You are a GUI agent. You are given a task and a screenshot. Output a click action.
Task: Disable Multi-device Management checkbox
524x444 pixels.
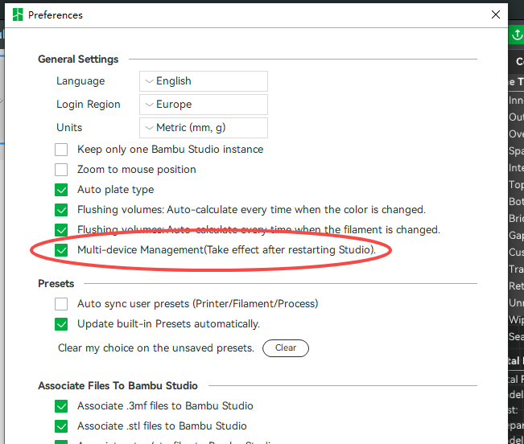coord(61,250)
